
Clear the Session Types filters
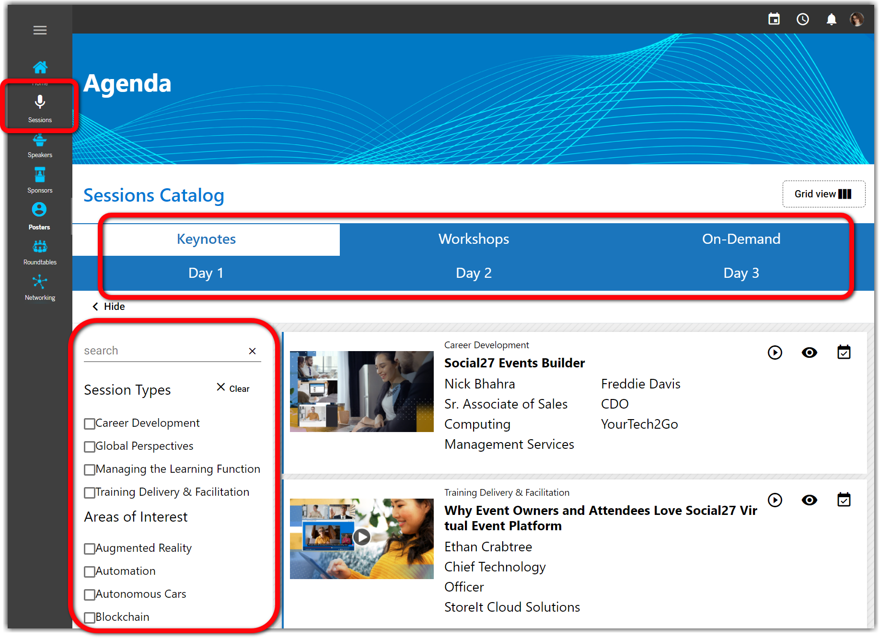coord(233,388)
